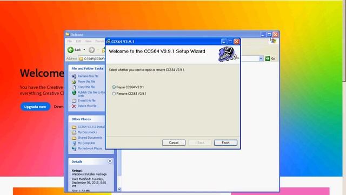Click Rename this file task
The image size is (346, 195).
tap(88, 76)
